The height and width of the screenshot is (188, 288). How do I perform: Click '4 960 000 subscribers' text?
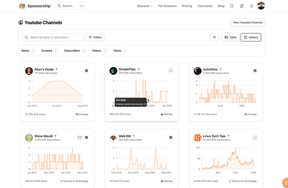coord(216,73)
